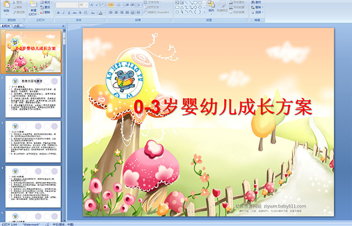The image size is (352, 226).
Task: Select the Line shape in gallery
Action: click(x=187, y=3)
